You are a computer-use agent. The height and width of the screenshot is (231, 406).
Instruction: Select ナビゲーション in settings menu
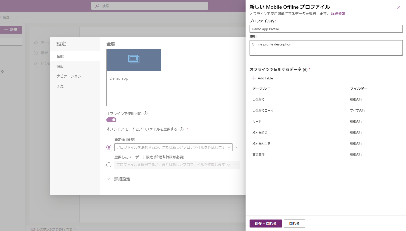point(75,76)
